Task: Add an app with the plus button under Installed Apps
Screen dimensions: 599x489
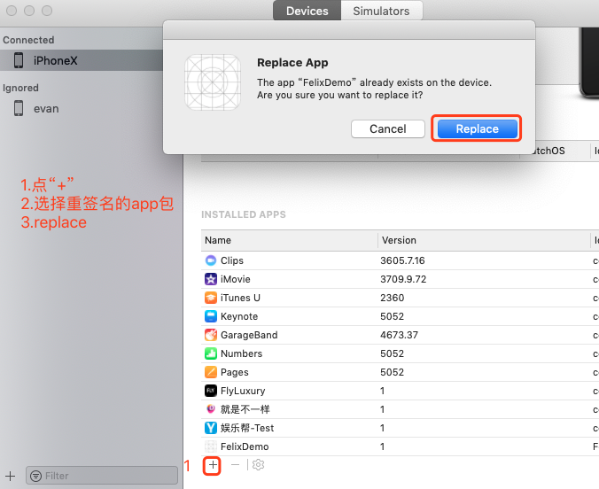Action: click(213, 465)
